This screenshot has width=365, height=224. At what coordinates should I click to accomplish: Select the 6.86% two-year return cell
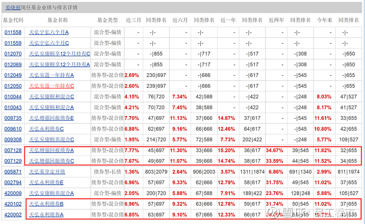[276, 172]
